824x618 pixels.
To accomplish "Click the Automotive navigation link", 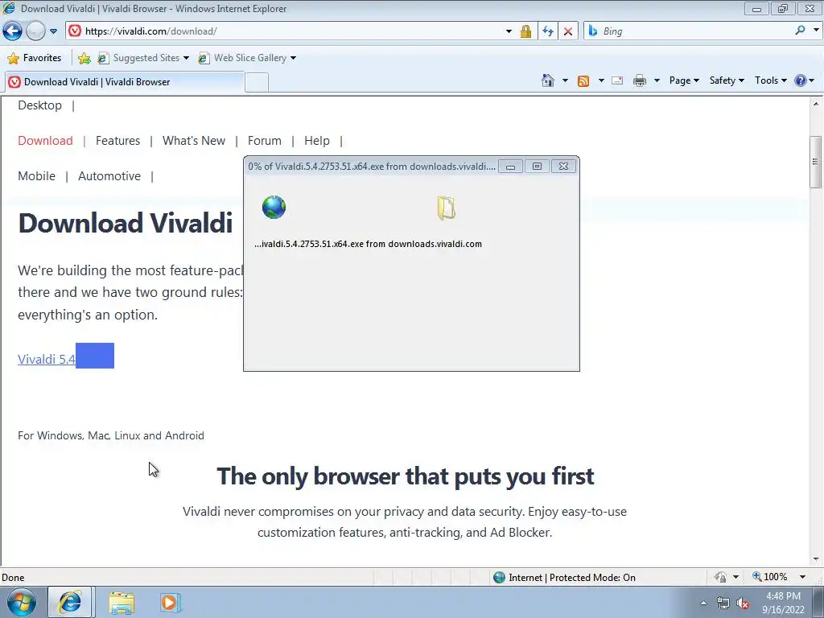I will [109, 176].
